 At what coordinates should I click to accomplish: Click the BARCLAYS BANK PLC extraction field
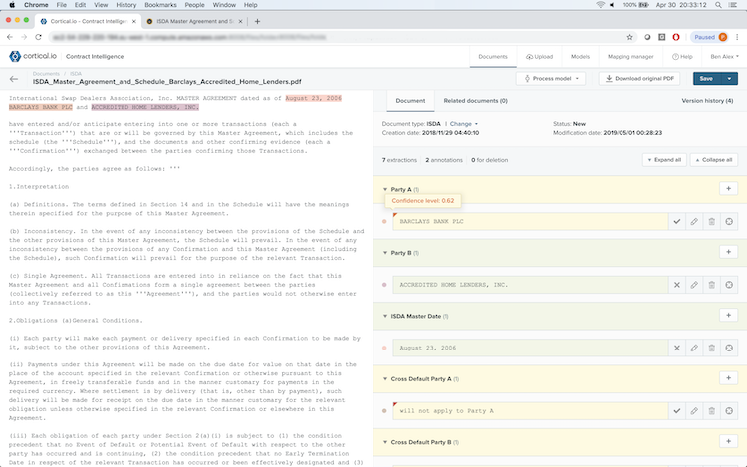pyautogui.click(x=530, y=221)
